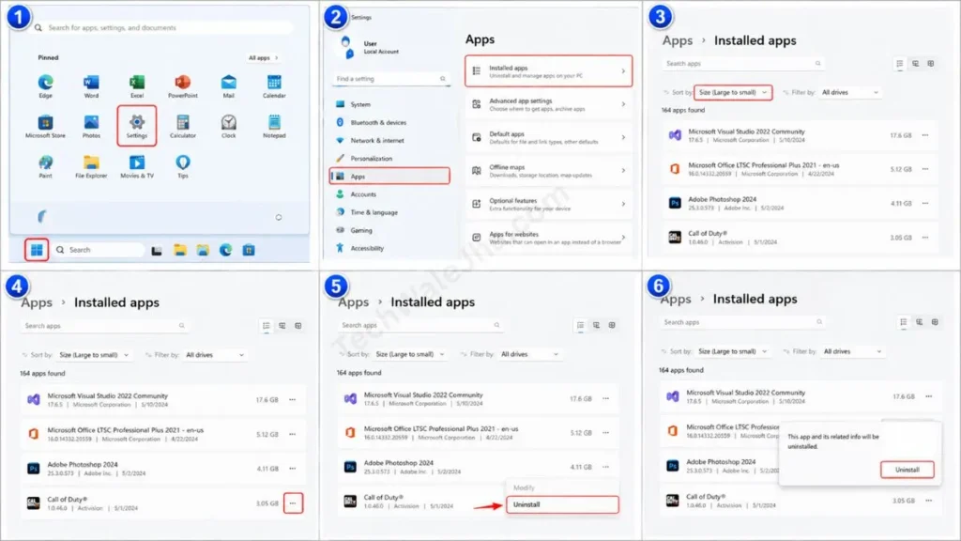This screenshot has width=961, height=541.
Task: Switch to grid view in step 5 panel
Action: point(612,325)
